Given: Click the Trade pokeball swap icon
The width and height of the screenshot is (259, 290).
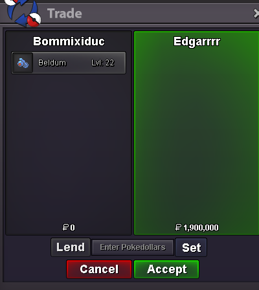Looking at the screenshot, I should (23, 13).
